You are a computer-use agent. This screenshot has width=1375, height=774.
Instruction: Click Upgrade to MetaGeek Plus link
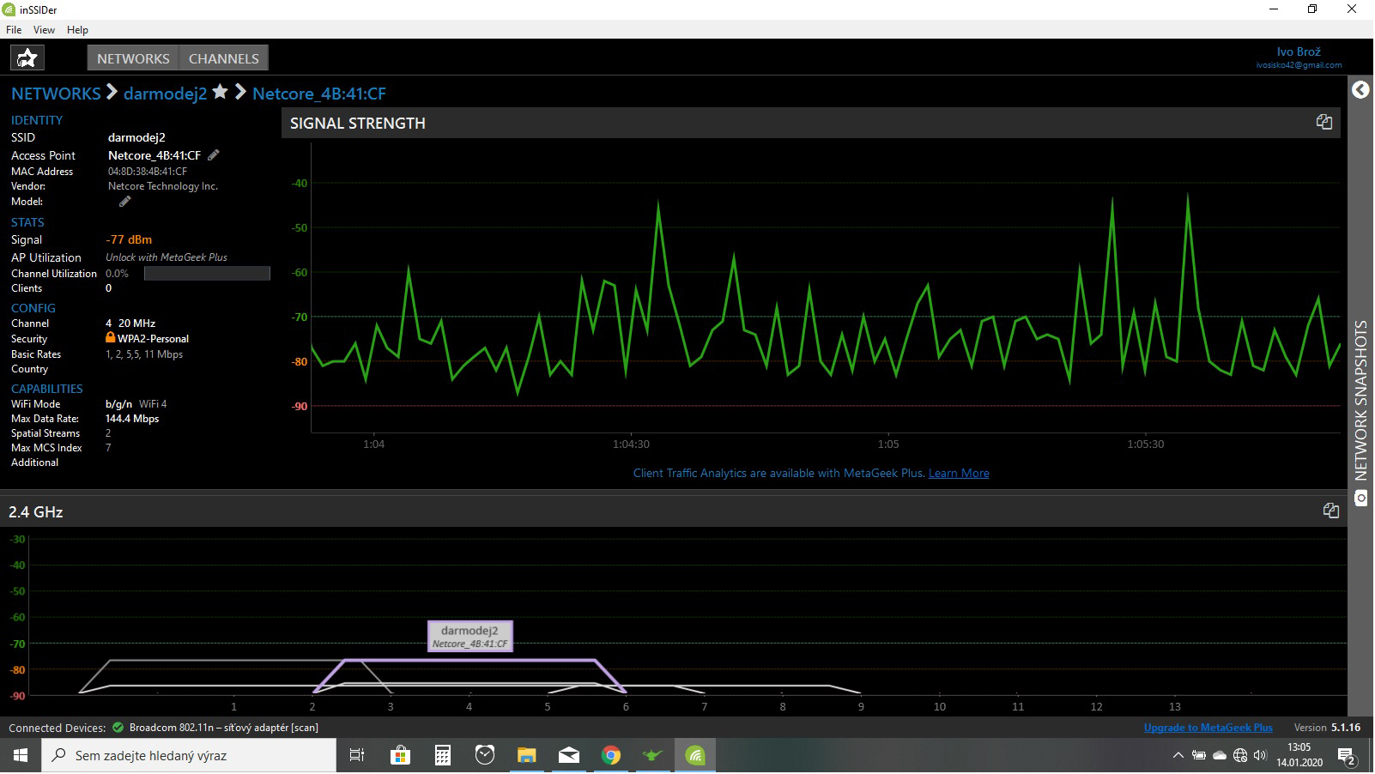click(1208, 728)
